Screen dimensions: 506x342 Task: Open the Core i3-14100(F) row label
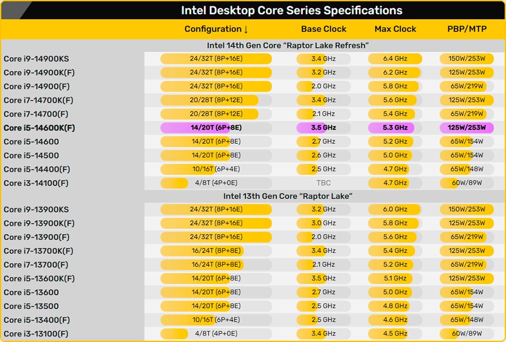pyautogui.click(x=36, y=183)
